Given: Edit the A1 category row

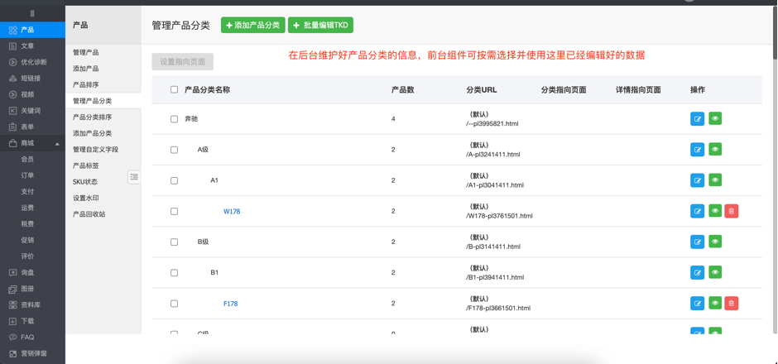Looking at the screenshot, I should coord(697,180).
